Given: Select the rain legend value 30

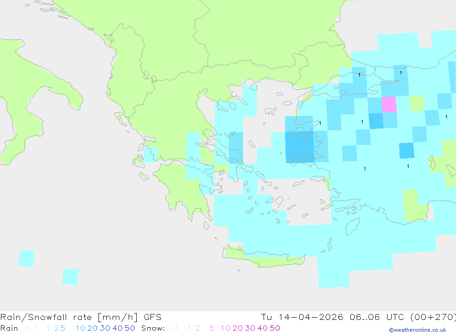Looking at the screenshot, I should [x=105, y=328].
